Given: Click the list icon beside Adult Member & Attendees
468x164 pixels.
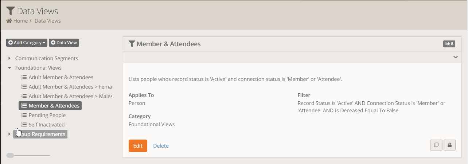Looking at the screenshot, I should (24, 77).
